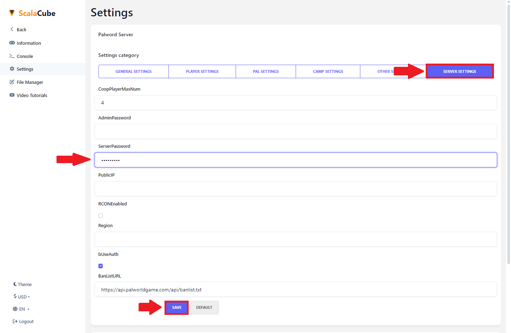511x333 pixels.
Task: Go to Information page link
Action: [29, 43]
